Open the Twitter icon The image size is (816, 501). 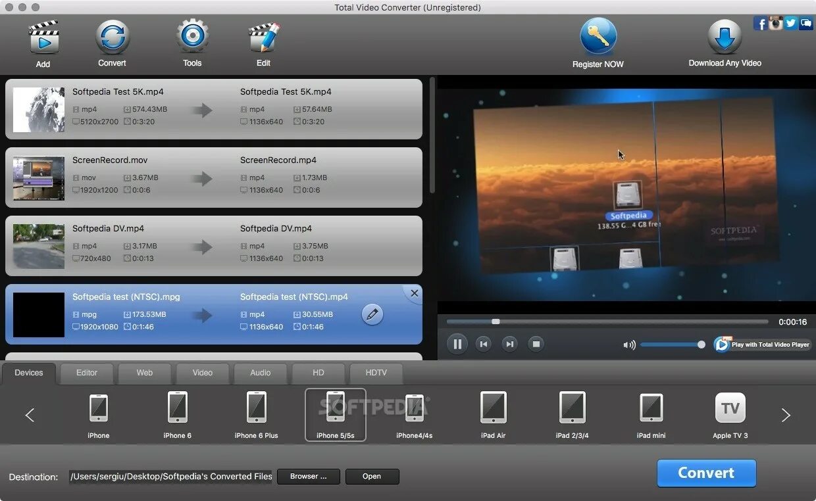click(791, 23)
